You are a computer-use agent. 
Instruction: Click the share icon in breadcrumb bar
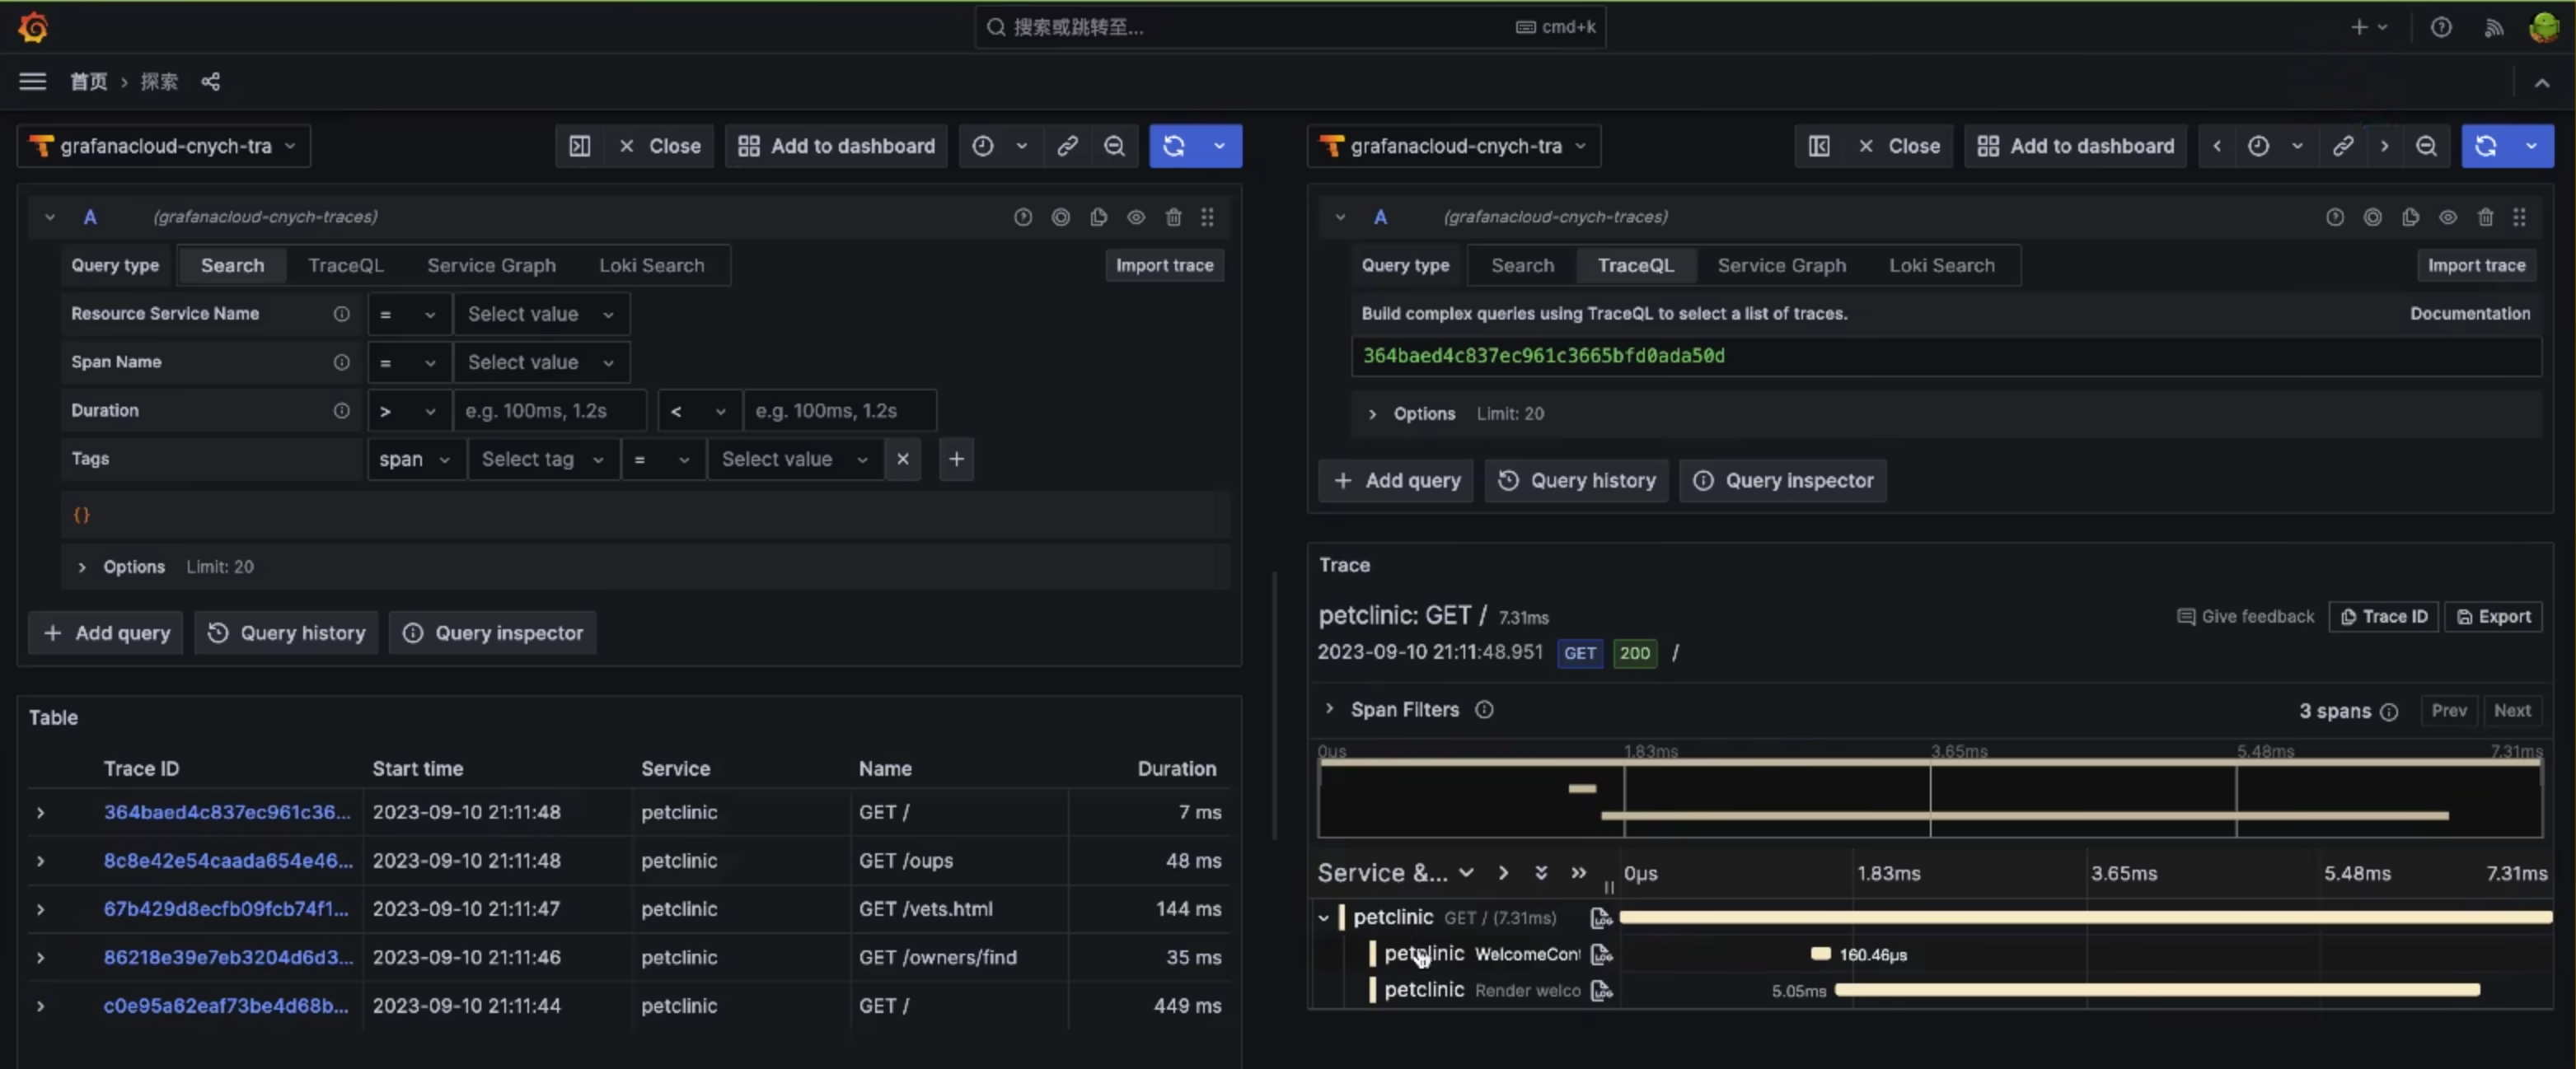210,81
